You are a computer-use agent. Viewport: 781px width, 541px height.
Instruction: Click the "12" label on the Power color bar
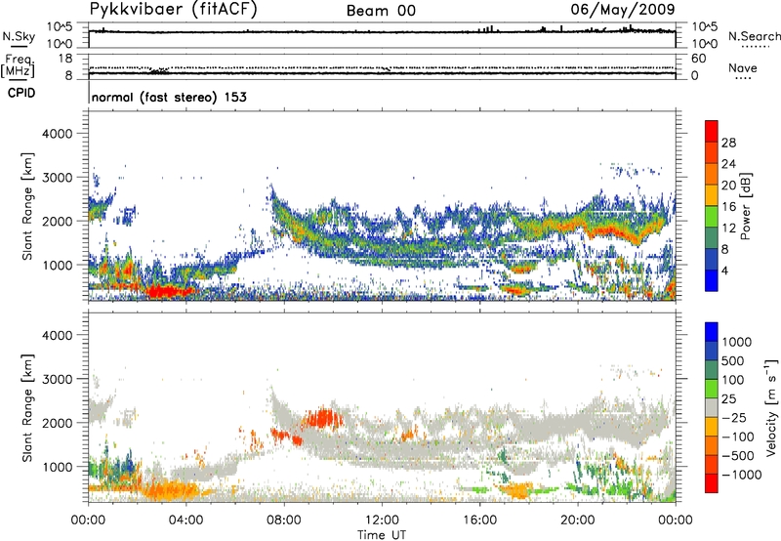(x=728, y=229)
